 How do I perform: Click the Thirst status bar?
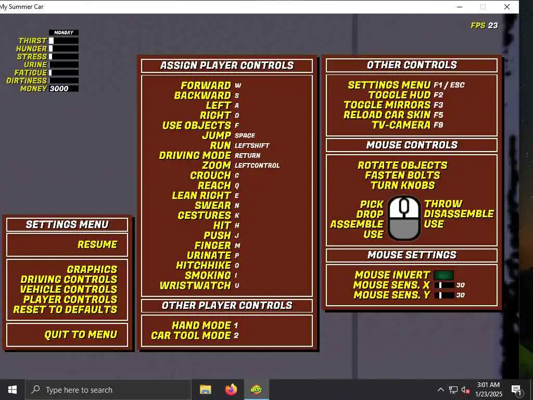(64, 41)
